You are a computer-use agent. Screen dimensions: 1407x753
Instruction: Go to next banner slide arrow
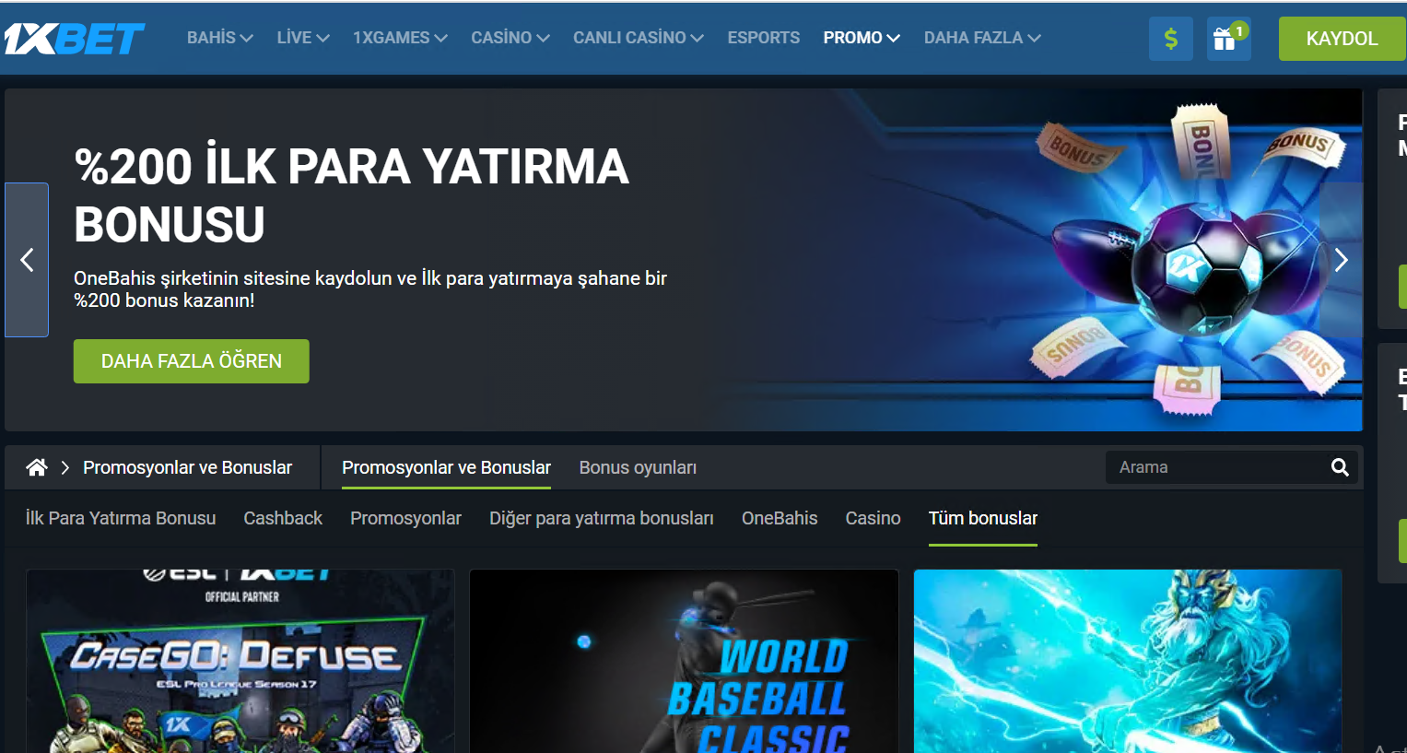click(x=1341, y=260)
